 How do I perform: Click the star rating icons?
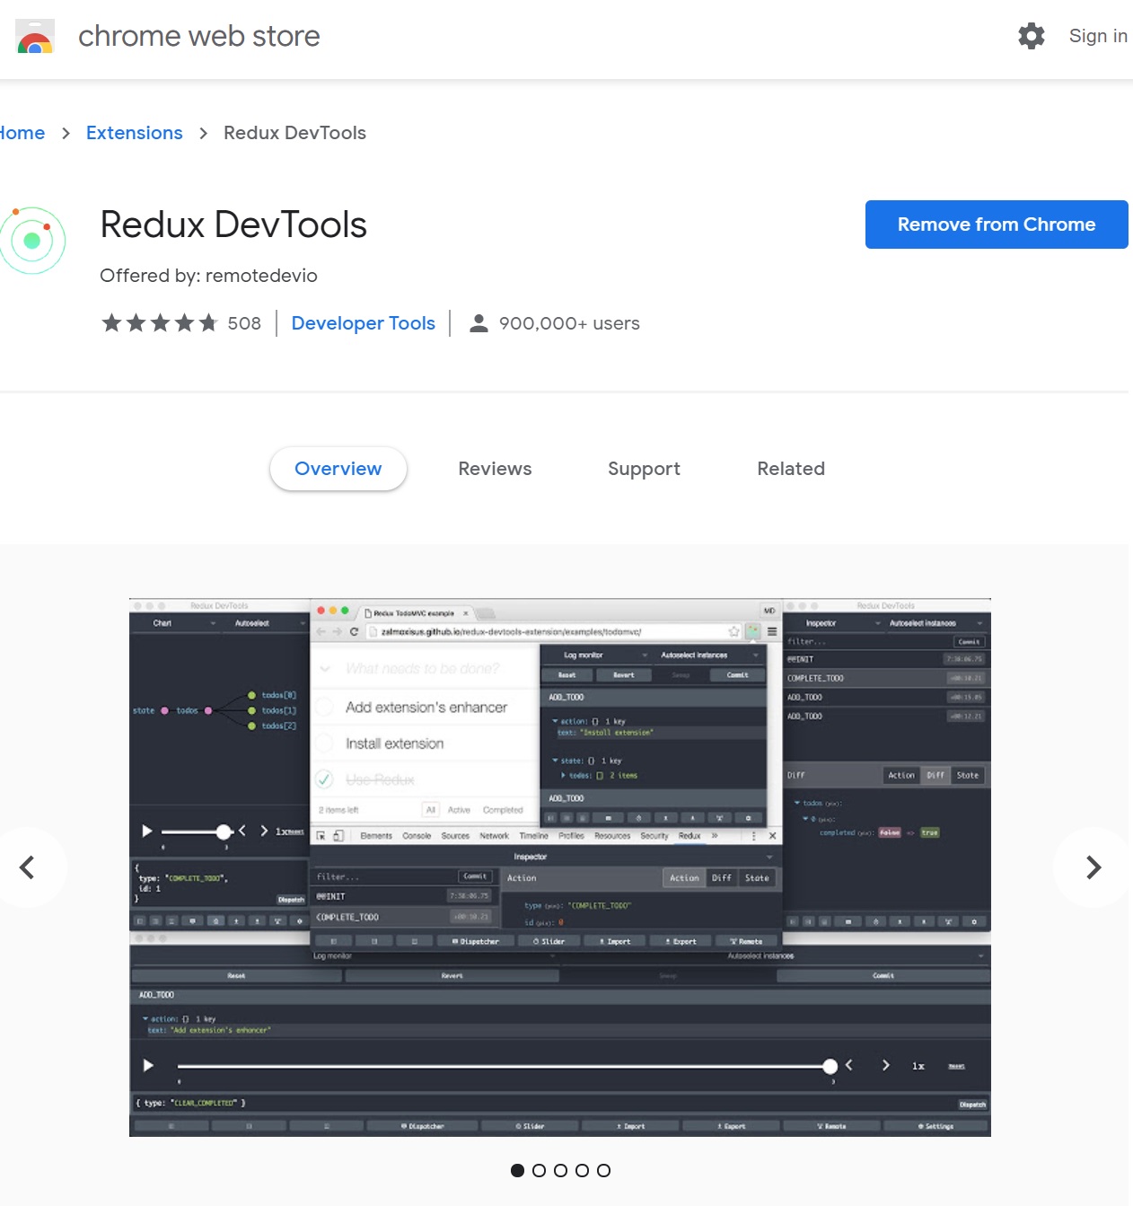coord(159,323)
